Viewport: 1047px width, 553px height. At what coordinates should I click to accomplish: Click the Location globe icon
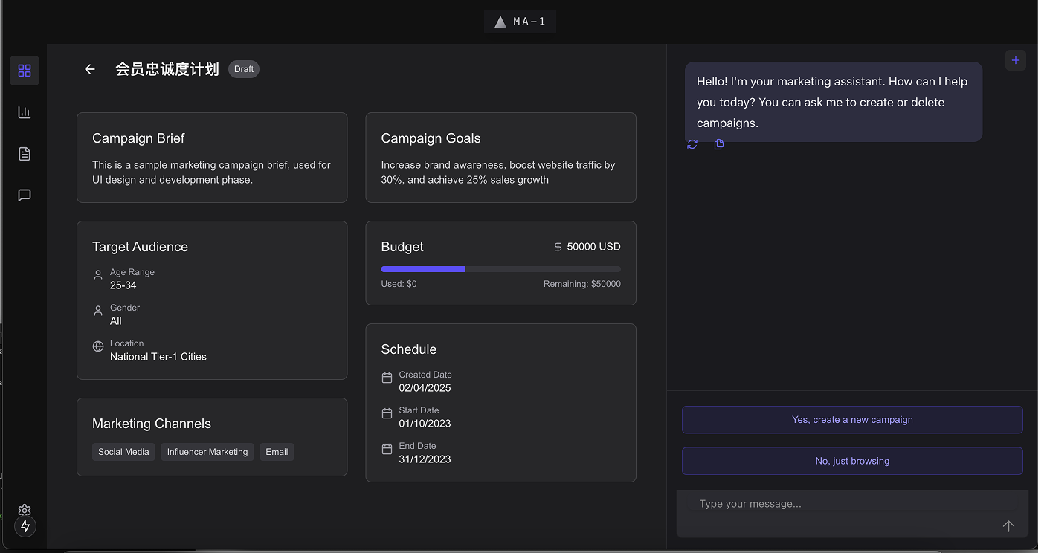[98, 346]
